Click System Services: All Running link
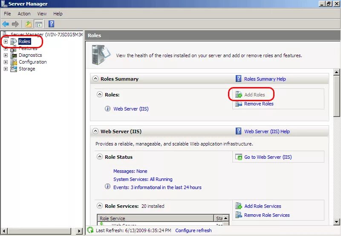 click(143, 179)
